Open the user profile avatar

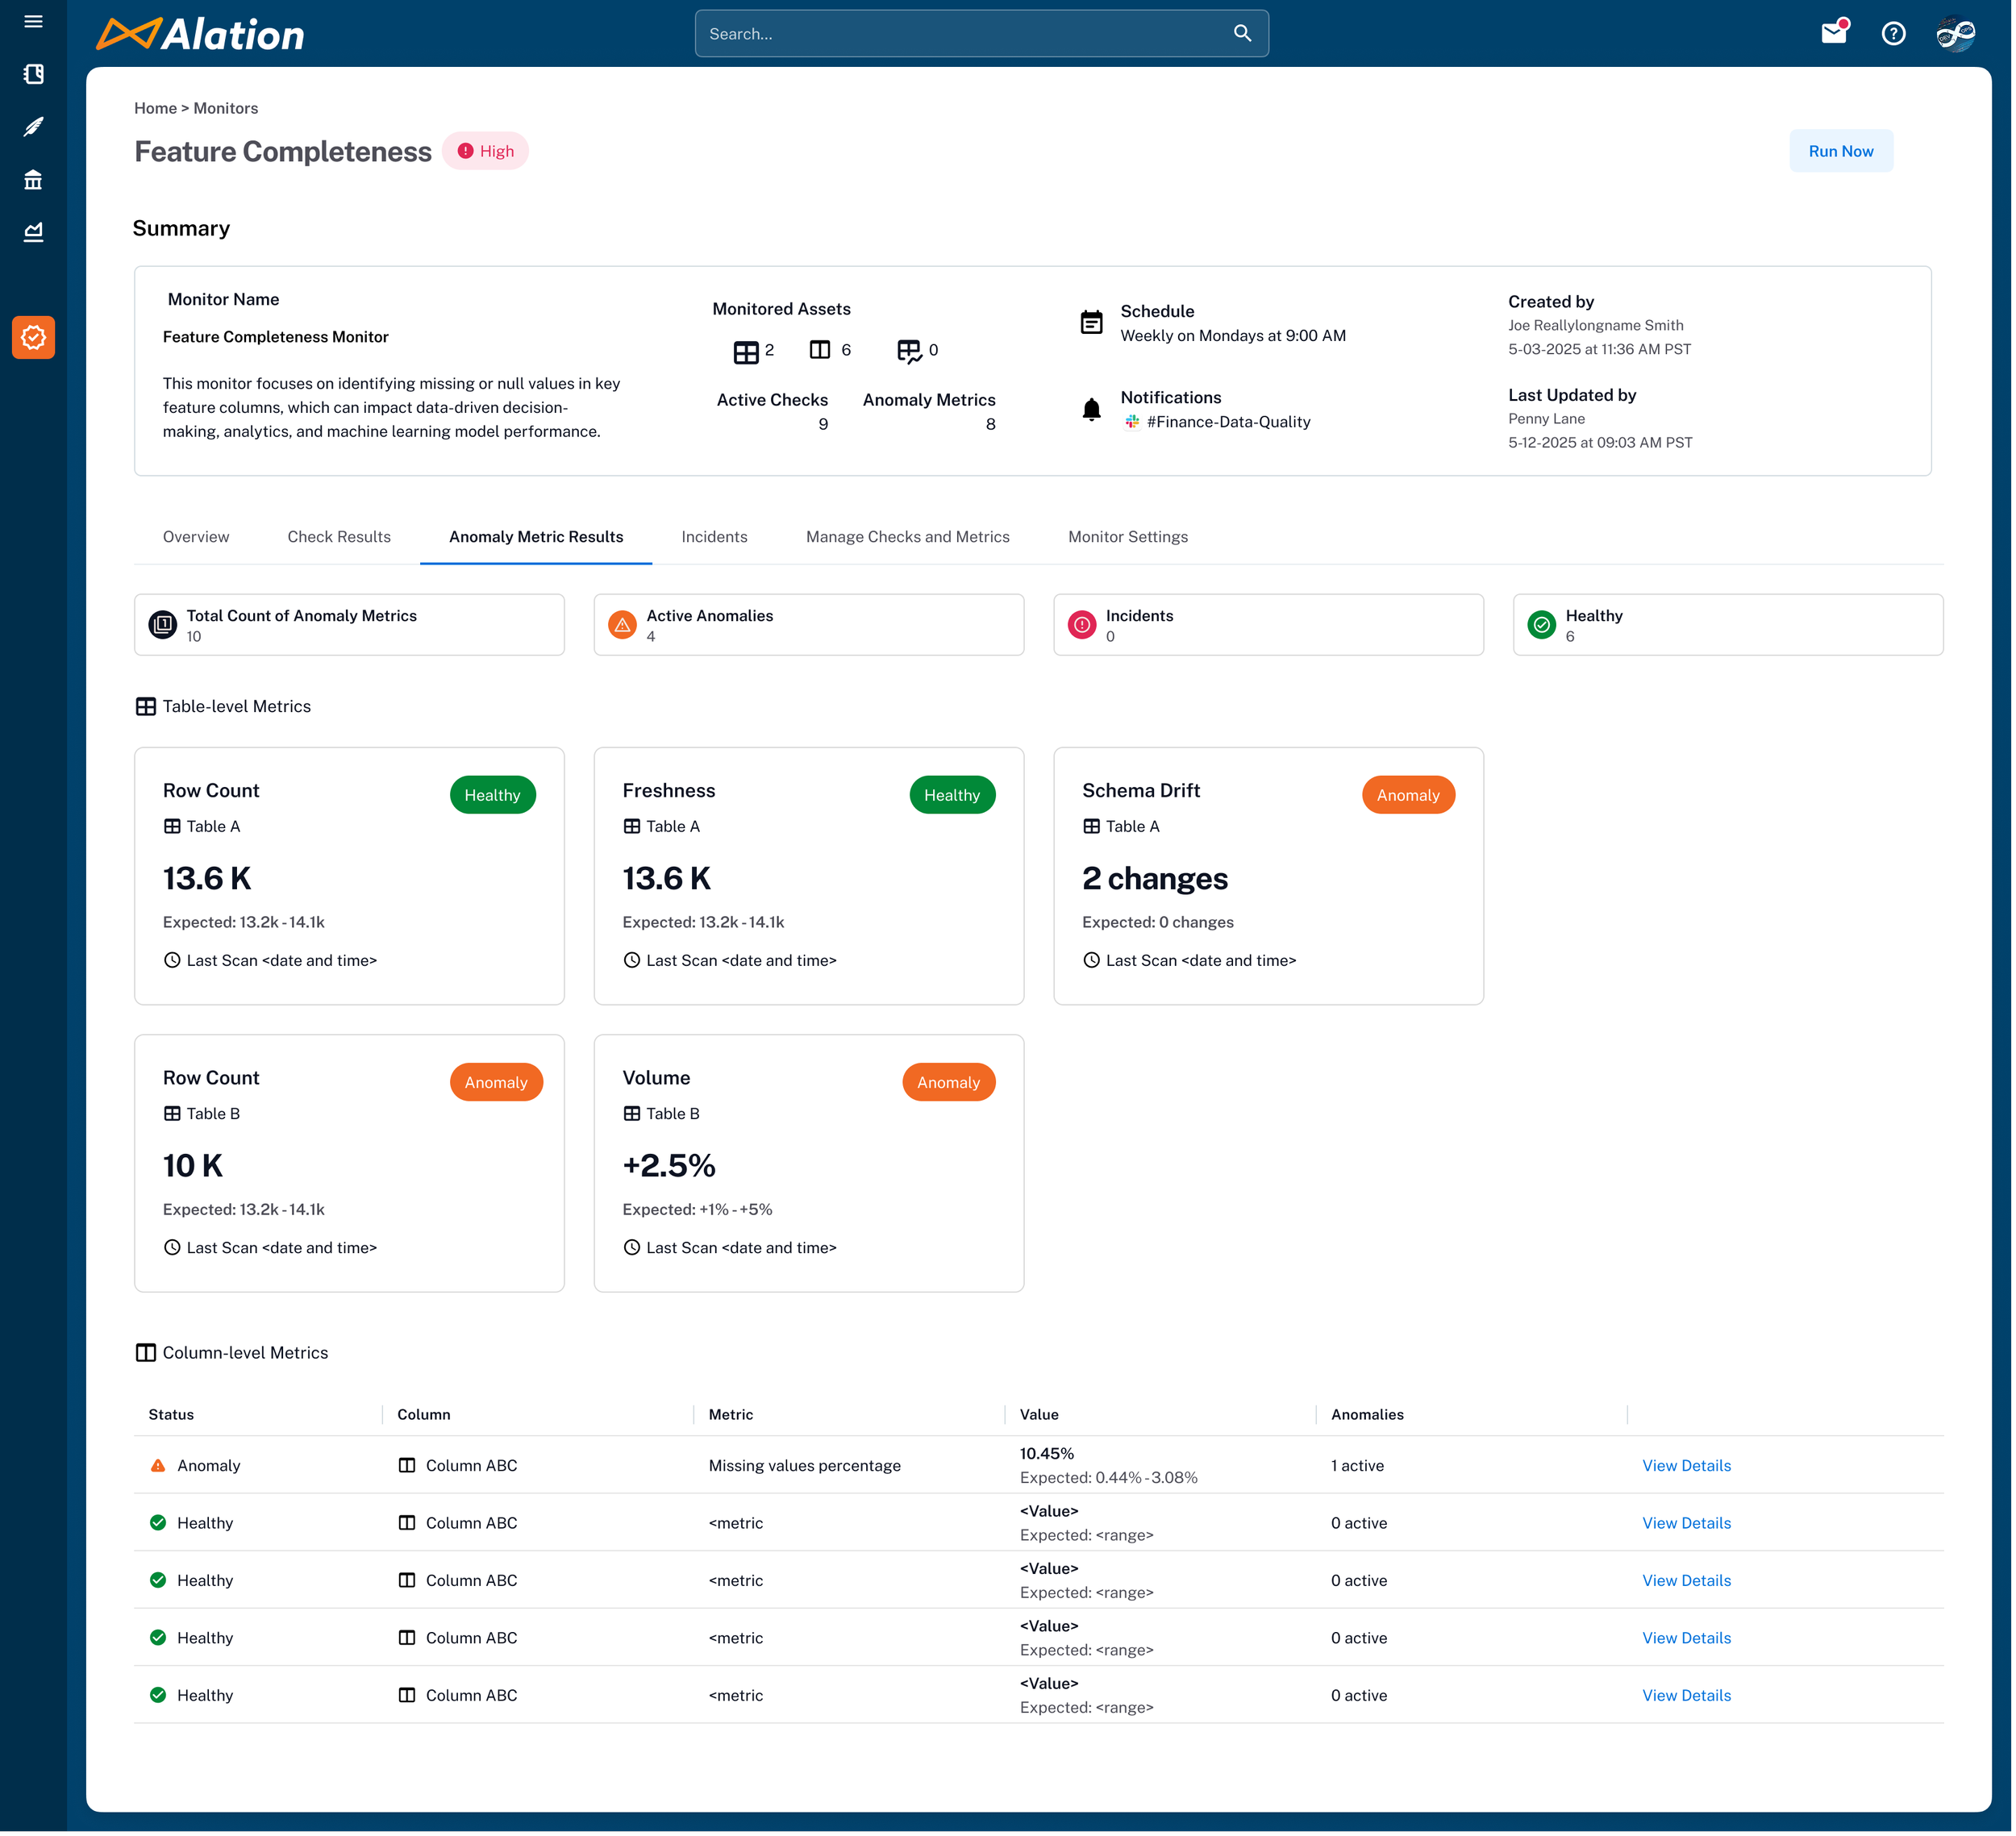pyautogui.click(x=1955, y=34)
